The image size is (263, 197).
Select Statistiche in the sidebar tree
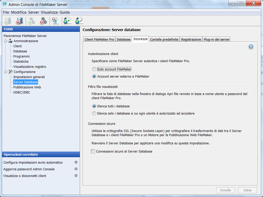click(21, 61)
